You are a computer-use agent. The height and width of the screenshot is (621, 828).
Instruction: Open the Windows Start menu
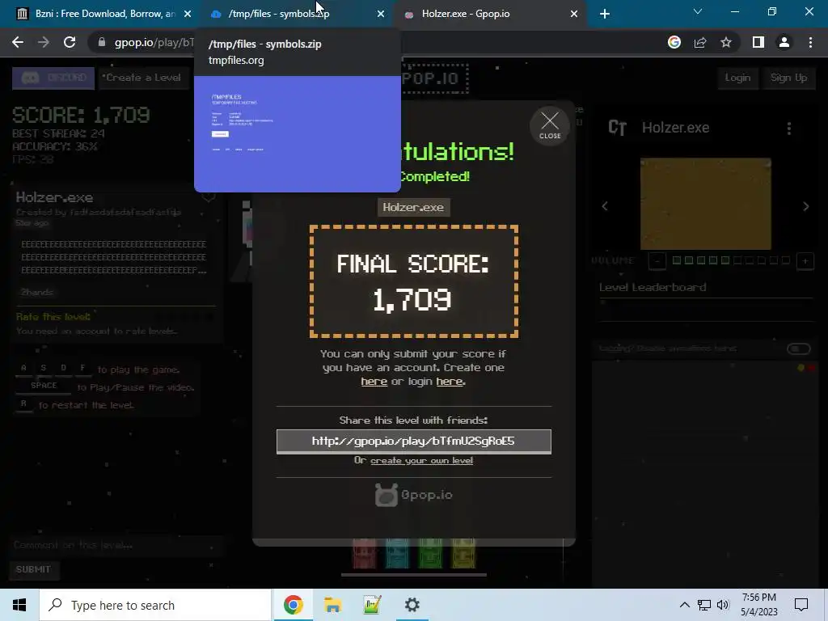click(x=19, y=605)
